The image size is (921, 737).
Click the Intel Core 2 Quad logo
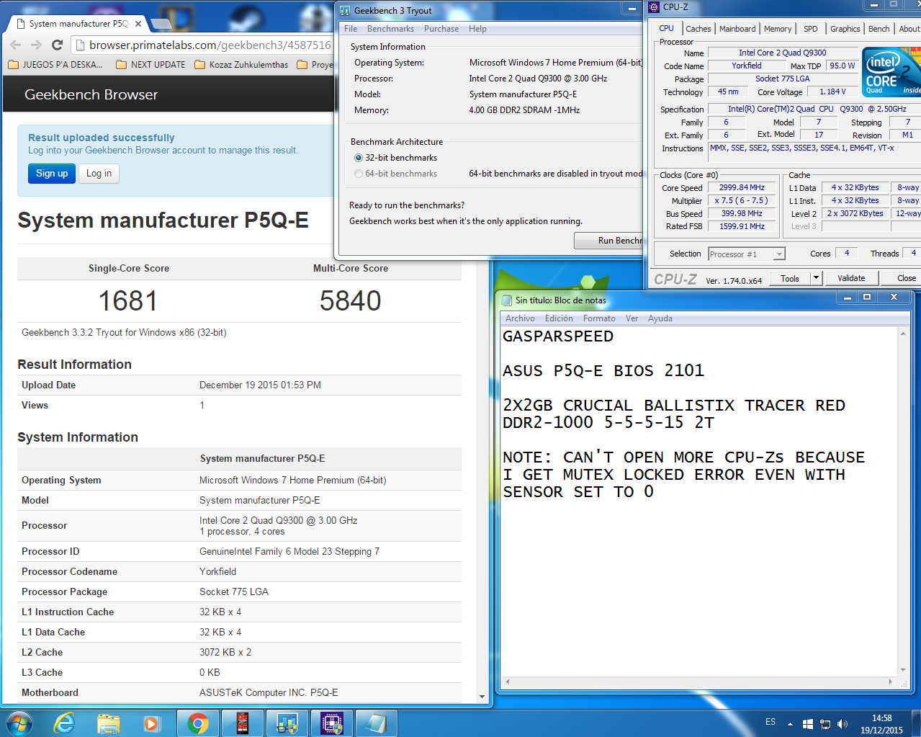pyautogui.click(x=891, y=71)
